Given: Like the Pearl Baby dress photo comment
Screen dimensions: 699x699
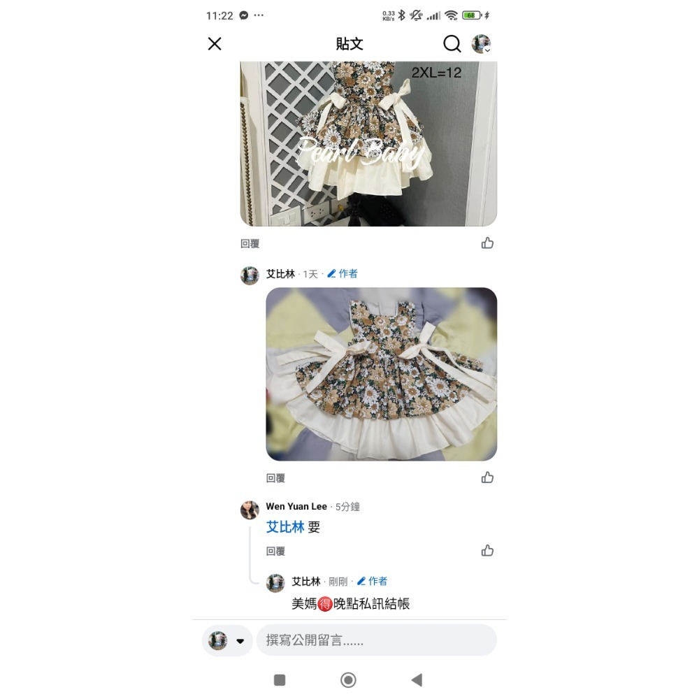Looking at the screenshot, I should [487, 243].
